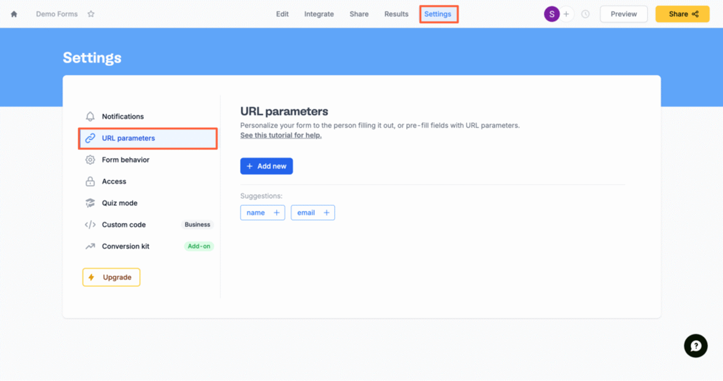
Task: Click the Access lock icon
Action: tap(90, 181)
